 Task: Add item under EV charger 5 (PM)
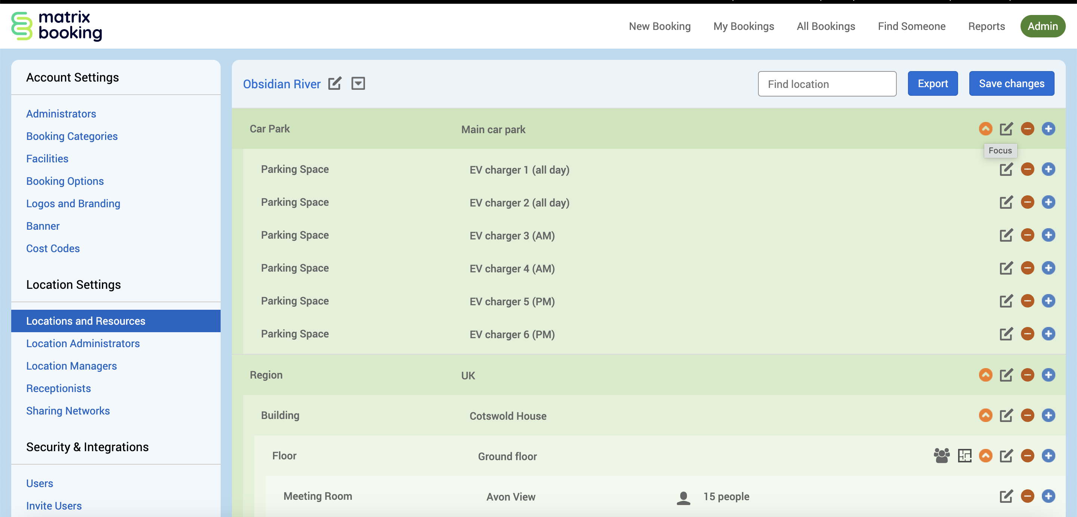(x=1048, y=301)
